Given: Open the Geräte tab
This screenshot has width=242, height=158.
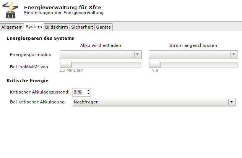Looking at the screenshot, I should (x=103, y=27).
